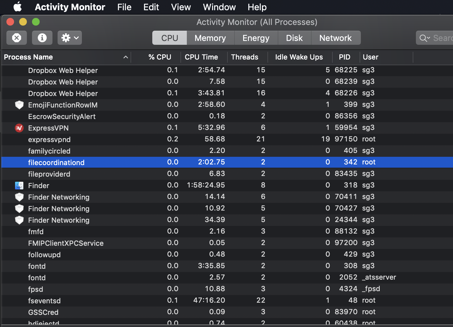Select the filecoordinationd process
The height and width of the screenshot is (327, 453).
[x=227, y=163]
